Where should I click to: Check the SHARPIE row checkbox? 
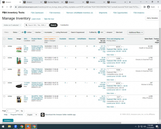tap(4, 96)
